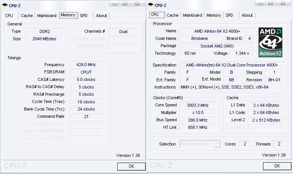
Task: Click the Socket AM2 (940) package value
Action: point(217,46)
